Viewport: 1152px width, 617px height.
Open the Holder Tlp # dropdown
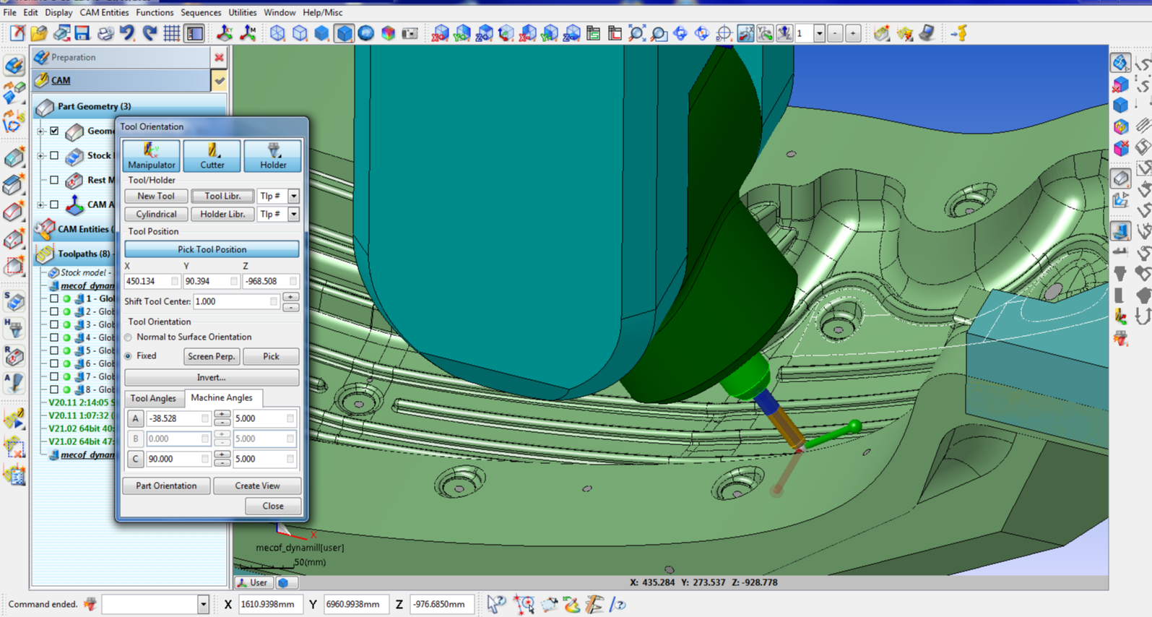tap(293, 214)
